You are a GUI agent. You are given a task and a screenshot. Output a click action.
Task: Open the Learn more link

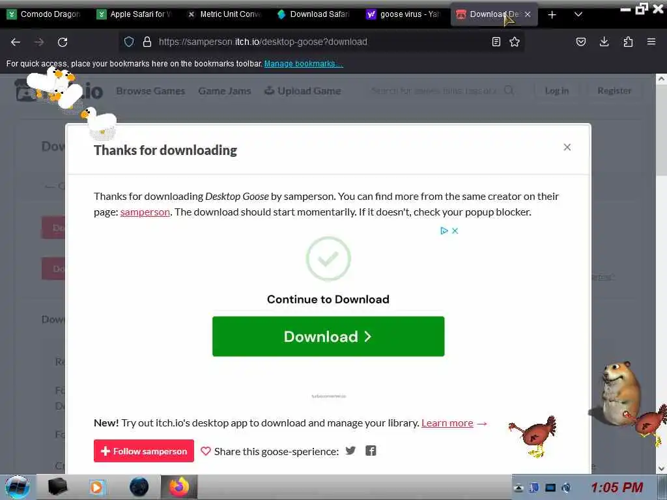447,423
